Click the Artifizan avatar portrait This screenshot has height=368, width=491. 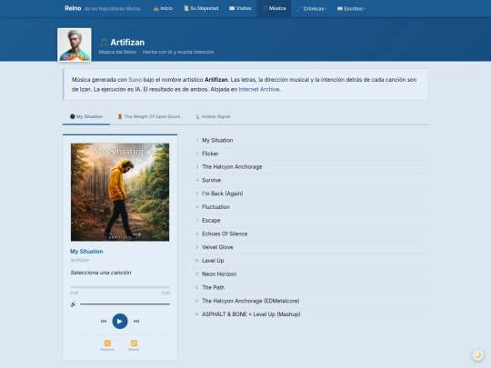pos(75,45)
